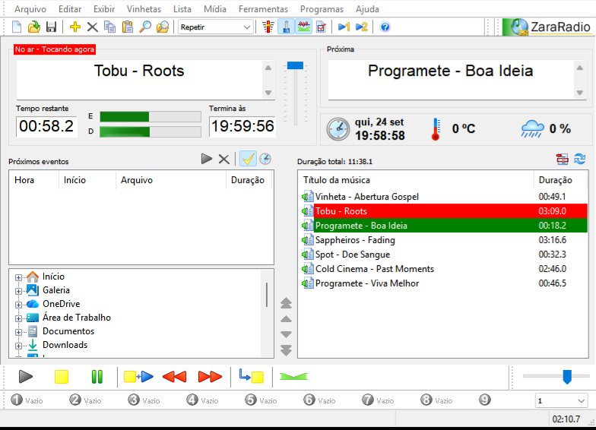Open the jingle page dropdown showing 1
Image resolution: width=596 pixels, height=430 pixels.
pos(561,401)
